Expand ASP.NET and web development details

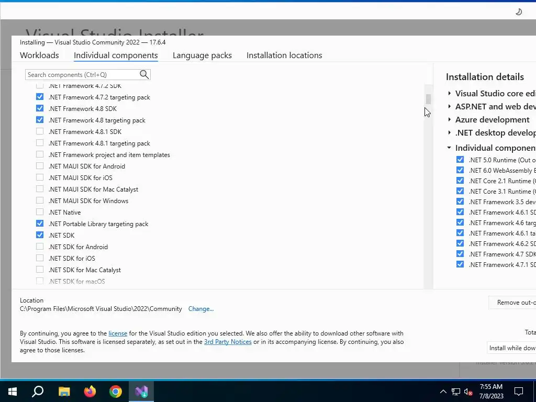(449, 106)
